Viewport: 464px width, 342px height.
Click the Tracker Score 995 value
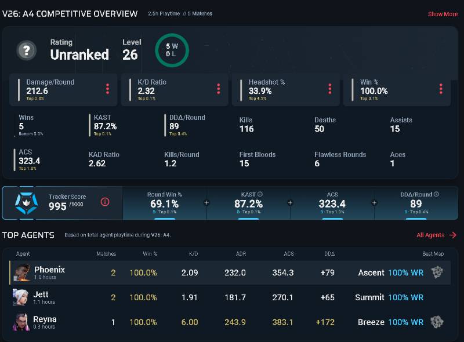pos(57,206)
